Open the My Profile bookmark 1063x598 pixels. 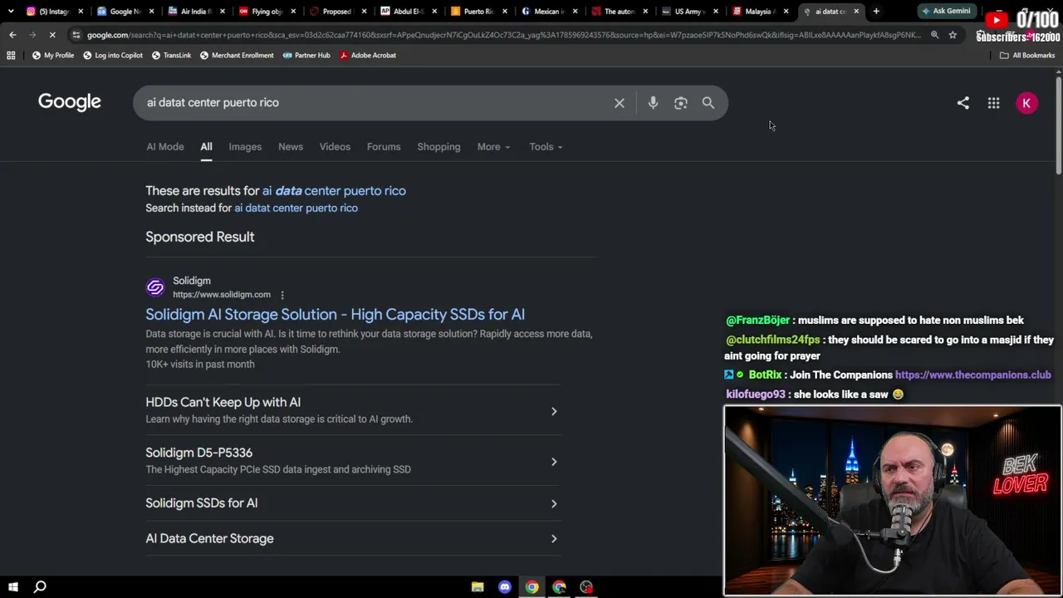pyautogui.click(x=52, y=55)
